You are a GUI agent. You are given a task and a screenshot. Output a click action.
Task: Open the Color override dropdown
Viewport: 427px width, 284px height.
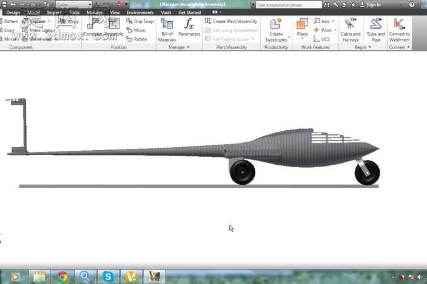[x=73, y=5]
